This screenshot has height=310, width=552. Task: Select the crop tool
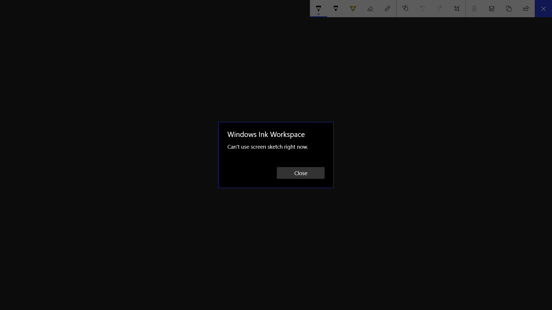457,9
